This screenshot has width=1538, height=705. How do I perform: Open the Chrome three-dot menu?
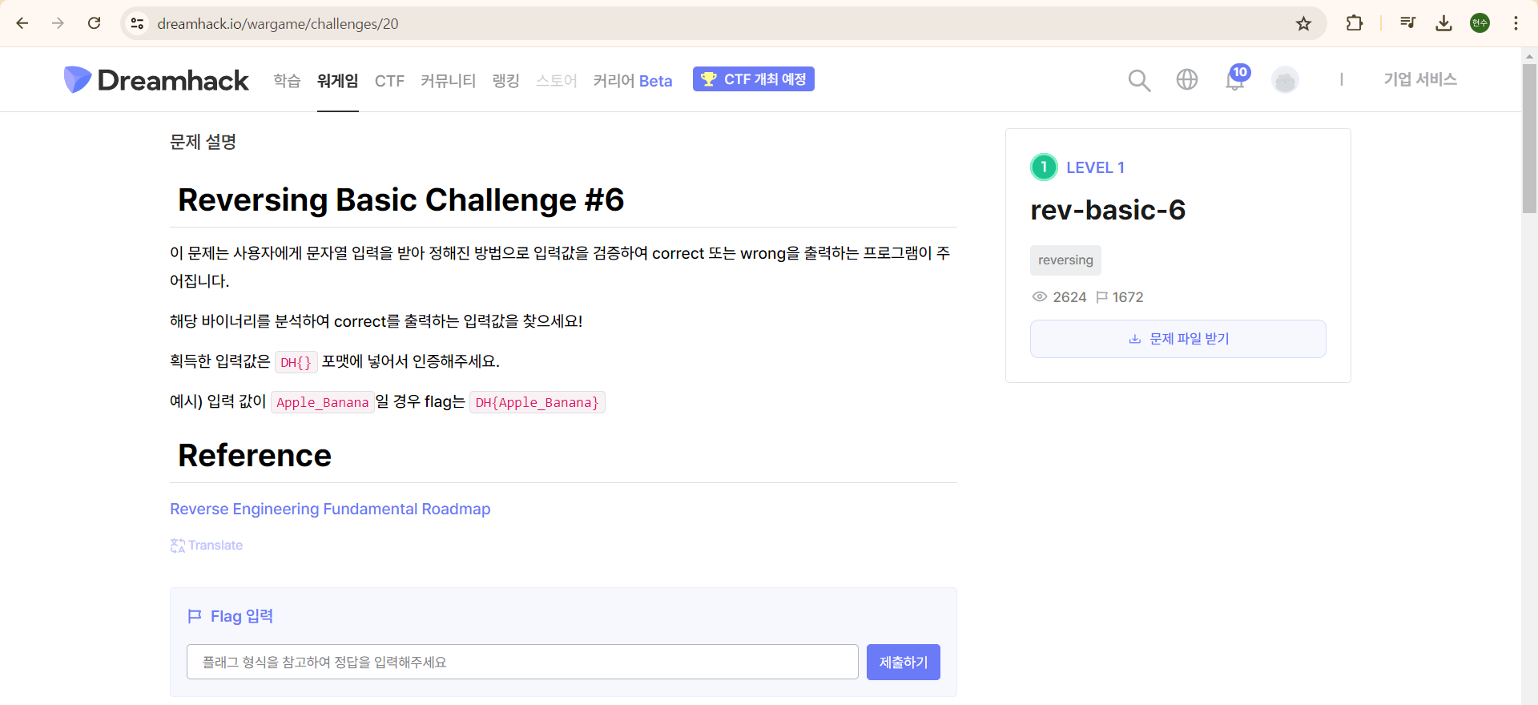pos(1516,23)
